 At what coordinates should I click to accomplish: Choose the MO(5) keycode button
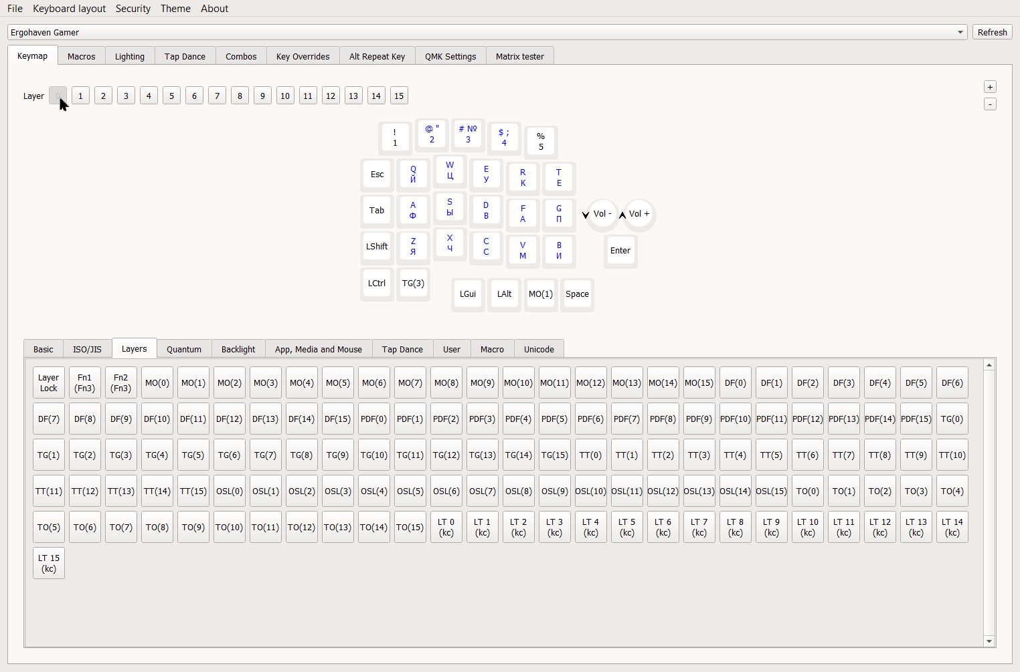(x=338, y=383)
